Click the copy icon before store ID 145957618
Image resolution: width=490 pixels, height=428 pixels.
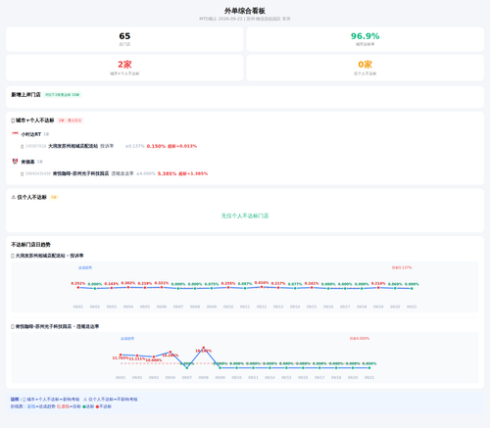point(23,146)
